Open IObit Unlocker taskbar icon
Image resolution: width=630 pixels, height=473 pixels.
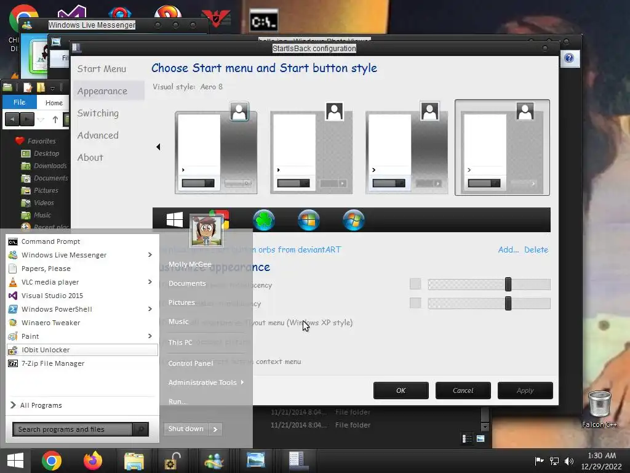point(173,461)
